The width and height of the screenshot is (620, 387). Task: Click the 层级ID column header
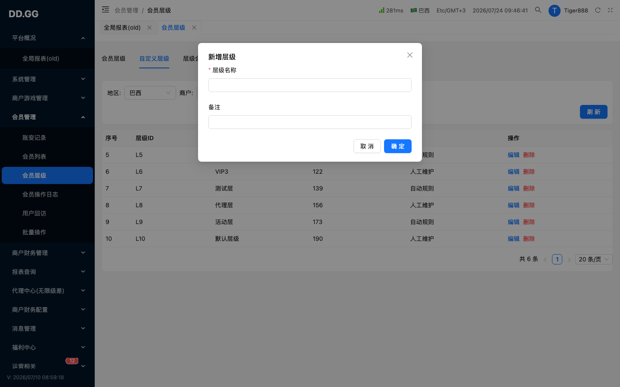[x=145, y=138]
